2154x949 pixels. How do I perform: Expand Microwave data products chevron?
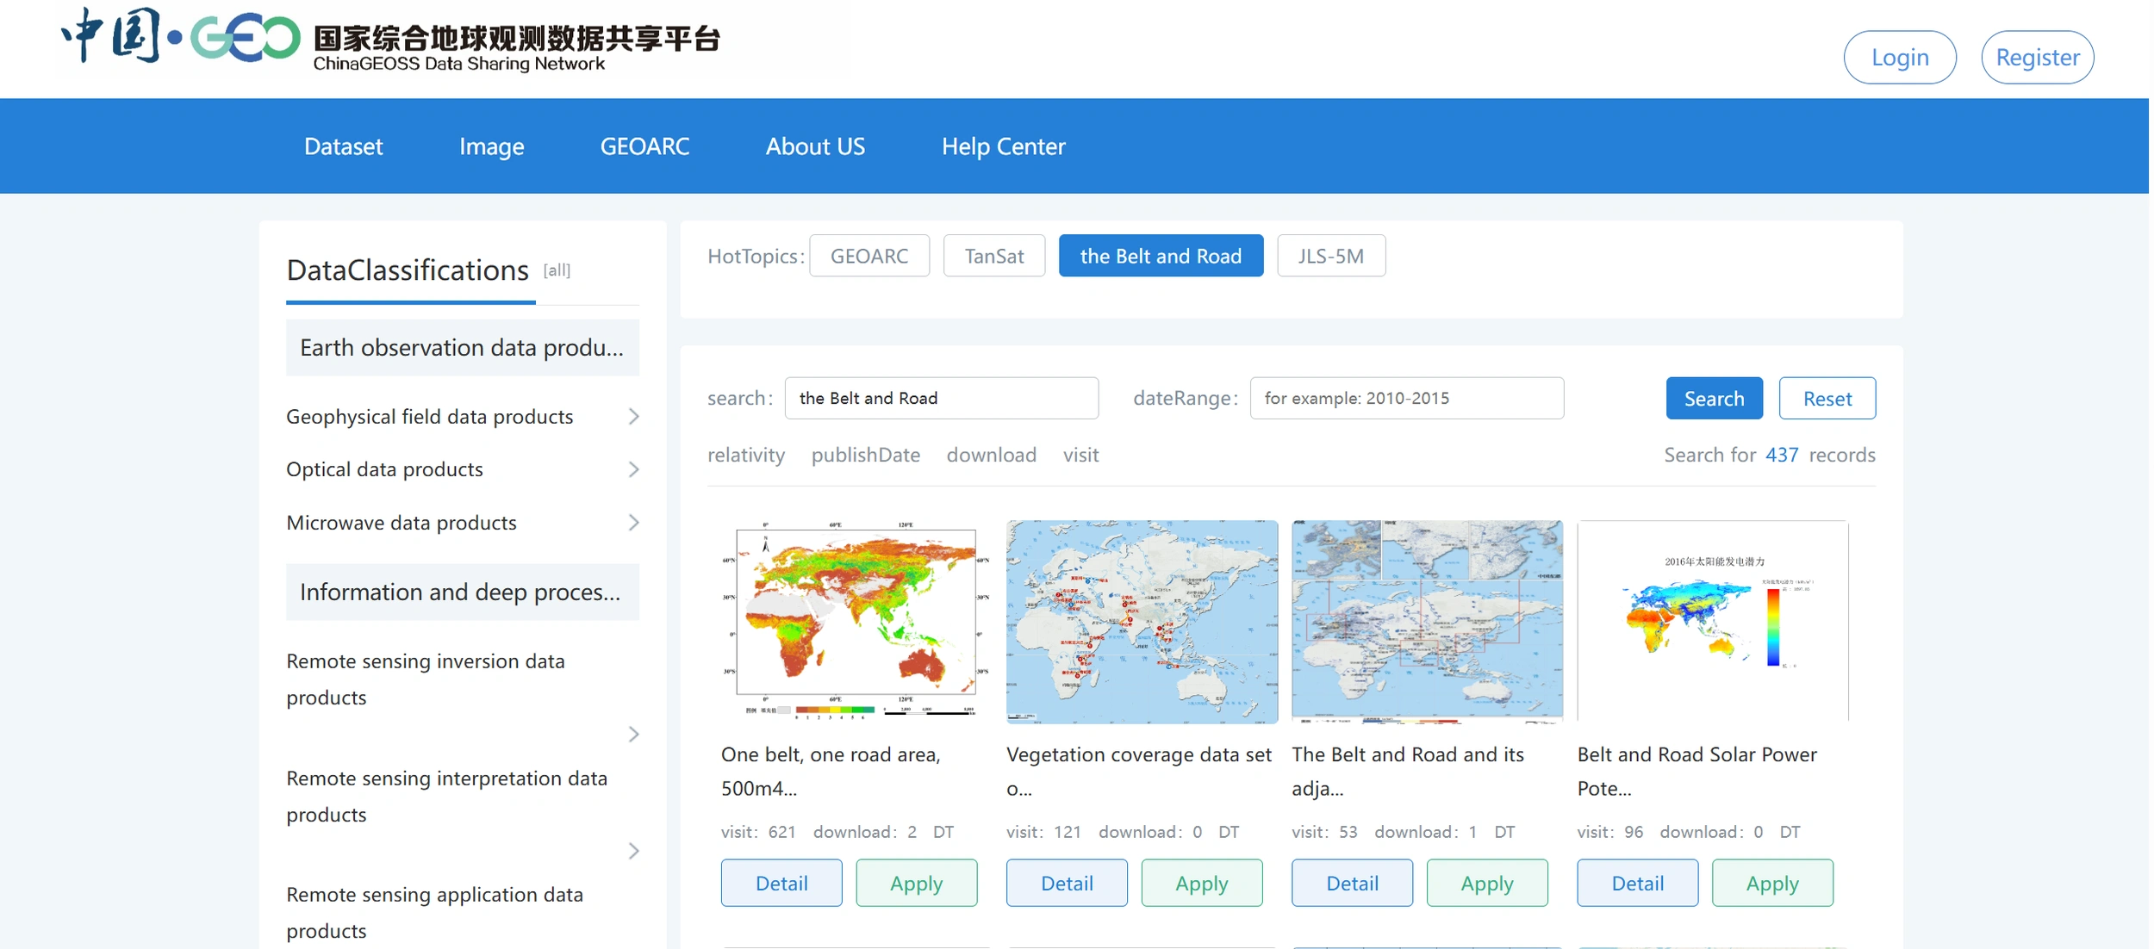click(633, 523)
